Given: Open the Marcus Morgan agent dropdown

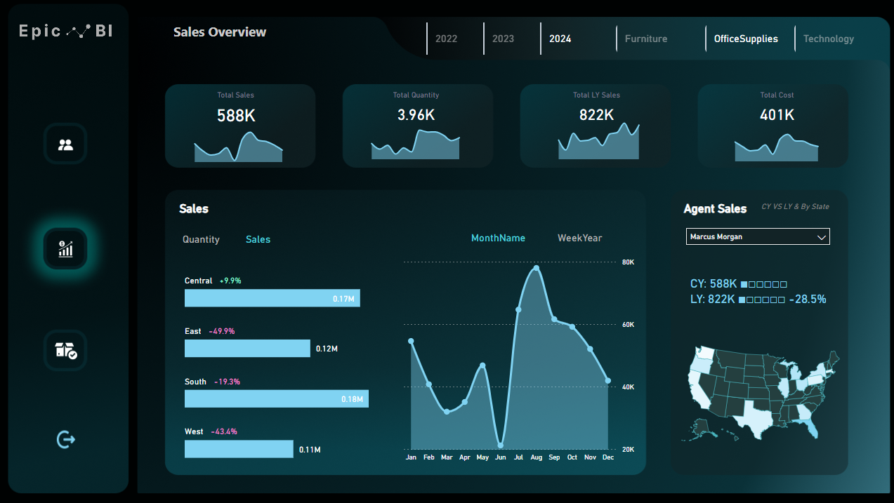Looking at the screenshot, I should tap(758, 236).
